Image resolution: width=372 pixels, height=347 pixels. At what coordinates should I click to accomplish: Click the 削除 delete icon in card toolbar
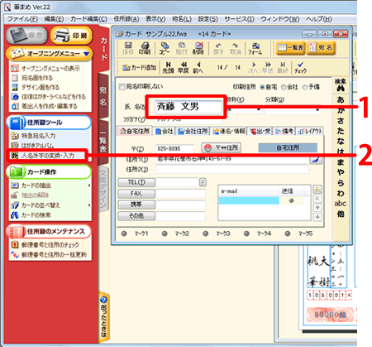[x=198, y=48]
